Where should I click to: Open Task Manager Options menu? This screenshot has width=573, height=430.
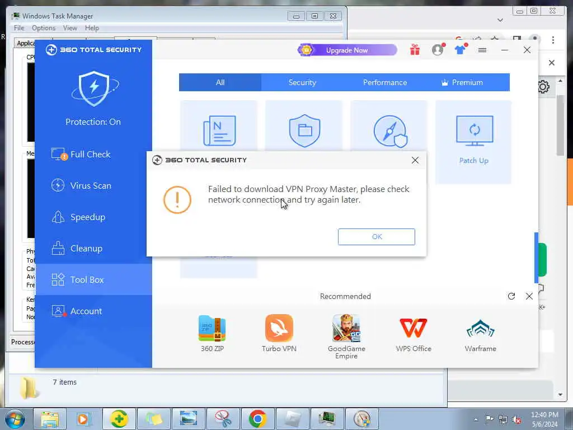coord(44,28)
